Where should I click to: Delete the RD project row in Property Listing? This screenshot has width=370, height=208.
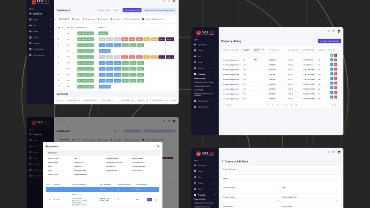pyautogui.click(x=336, y=60)
